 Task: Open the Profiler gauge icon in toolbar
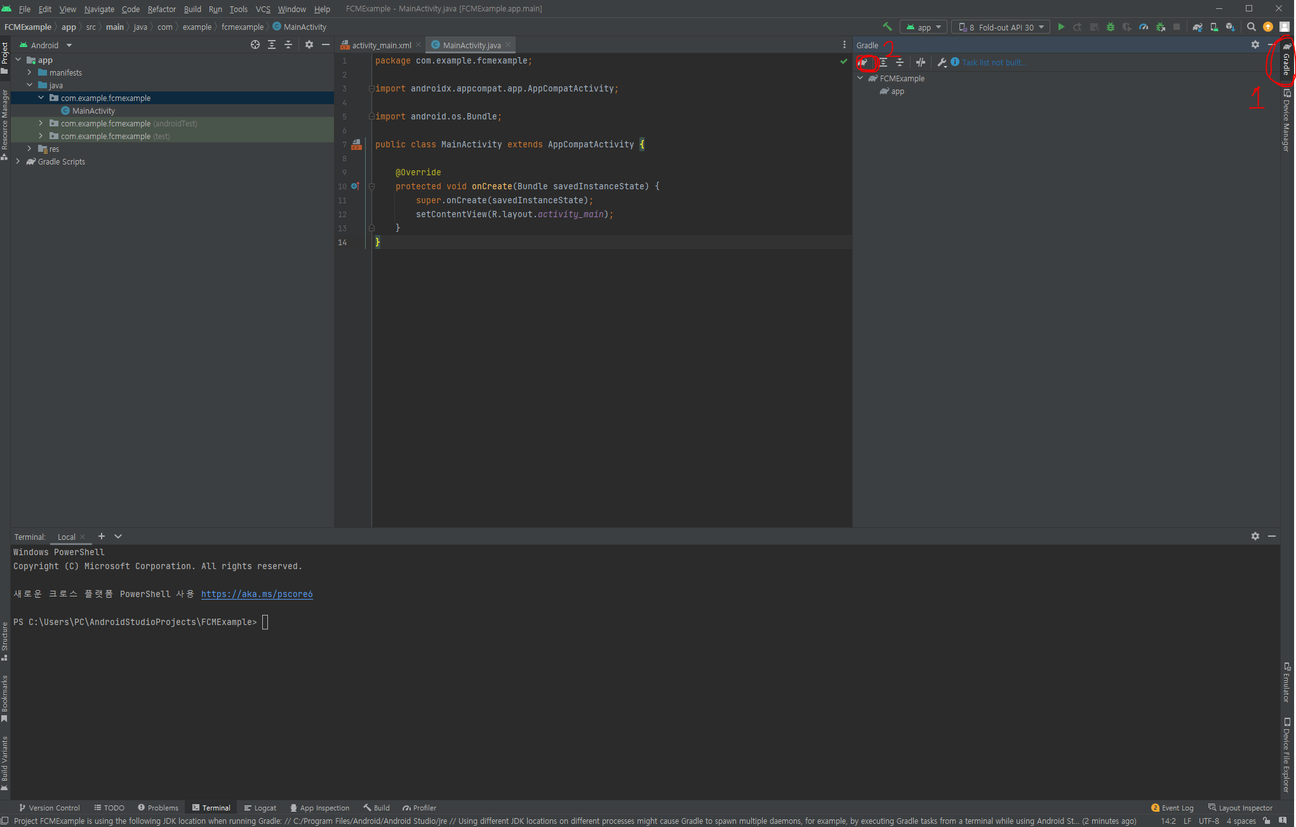coord(1144,27)
